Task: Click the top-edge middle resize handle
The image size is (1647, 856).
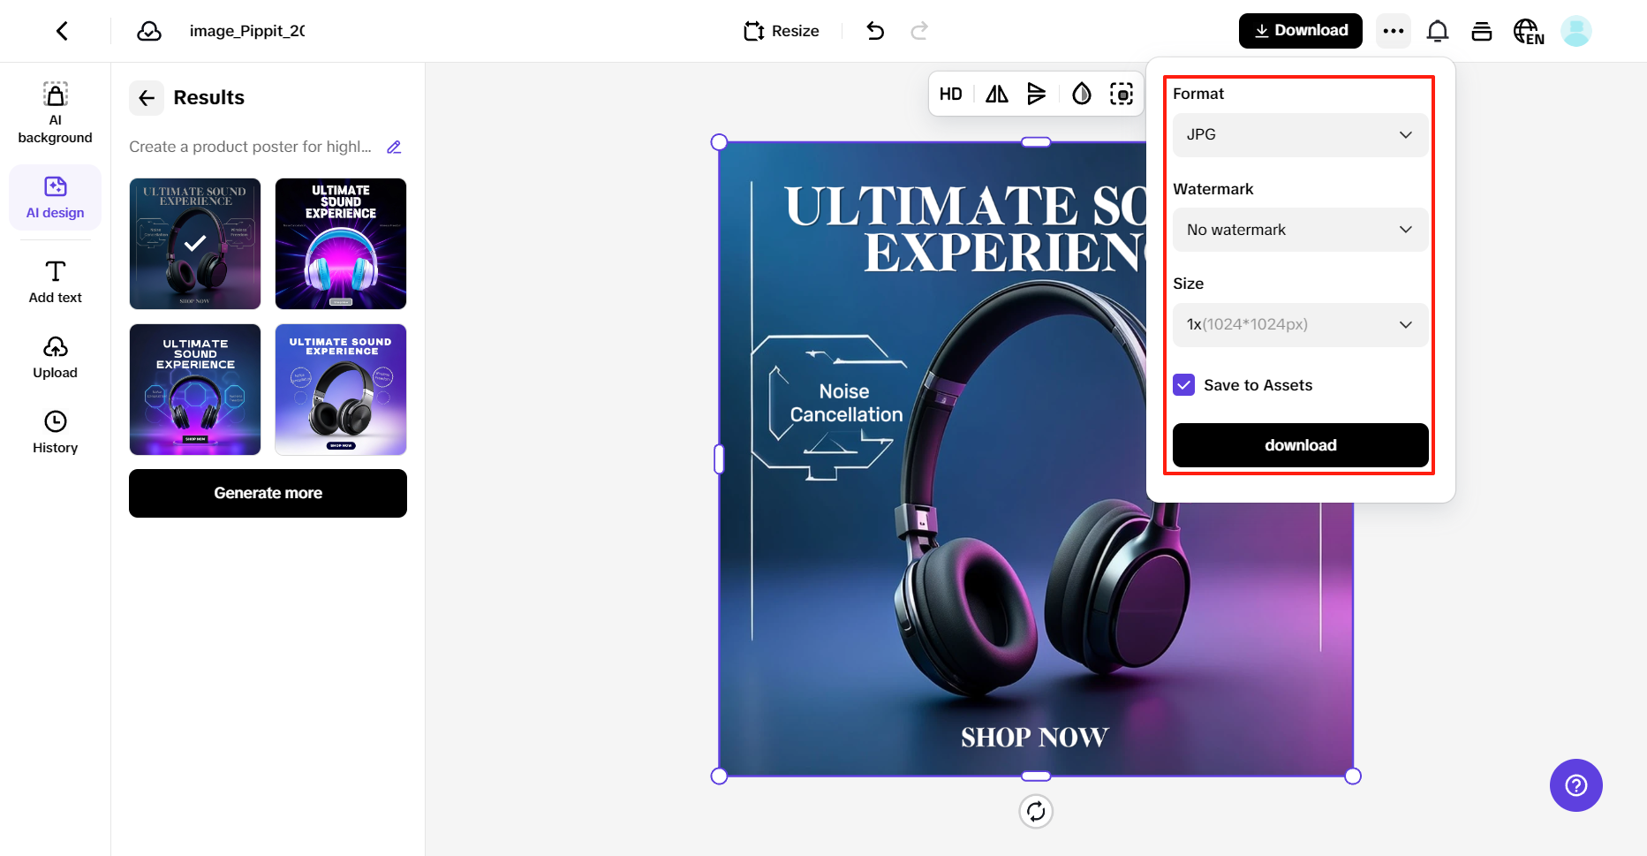Action: click(x=1036, y=142)
